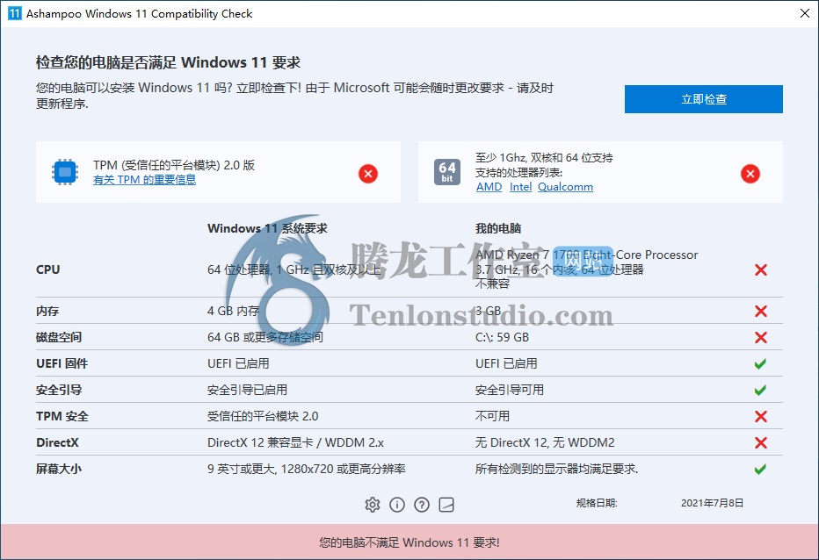Click the 9 英寸或更大 screen requirement
This screenshot has height=560, width=819.
click(307, 469)
